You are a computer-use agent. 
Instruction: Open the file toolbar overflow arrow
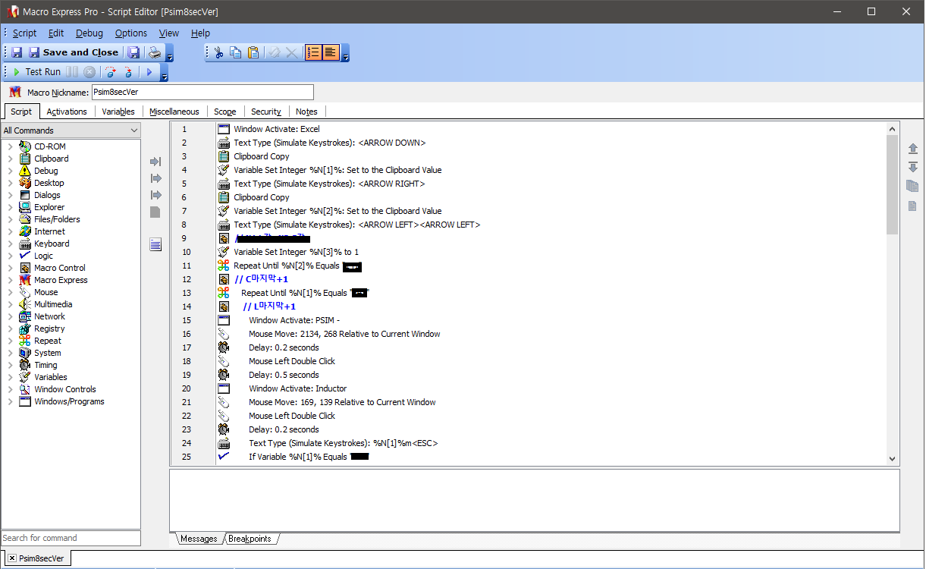(x=170, y=53)
